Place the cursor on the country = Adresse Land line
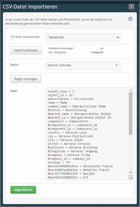Screen dimensions: 140x207 pyautogui.click(x=67, y=132)
